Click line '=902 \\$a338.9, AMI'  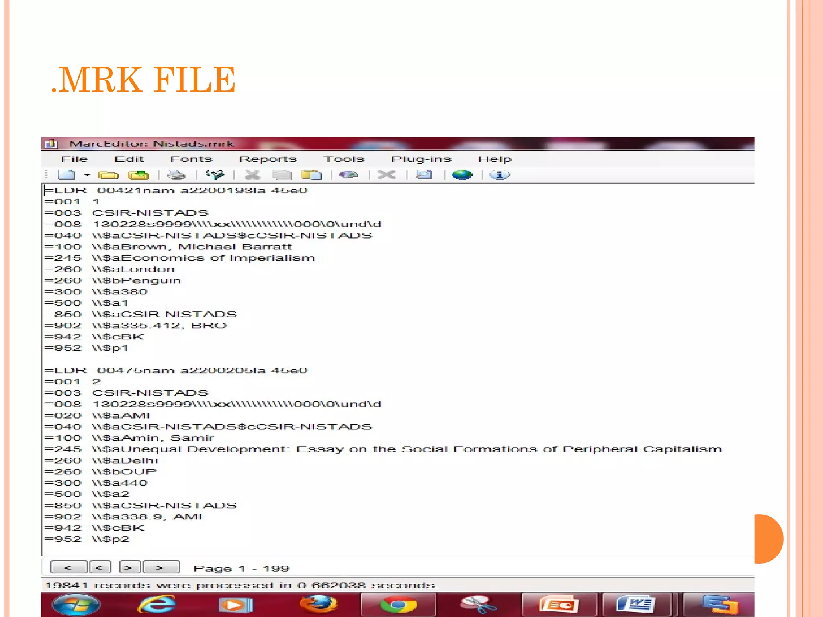(x=123, y=517)
